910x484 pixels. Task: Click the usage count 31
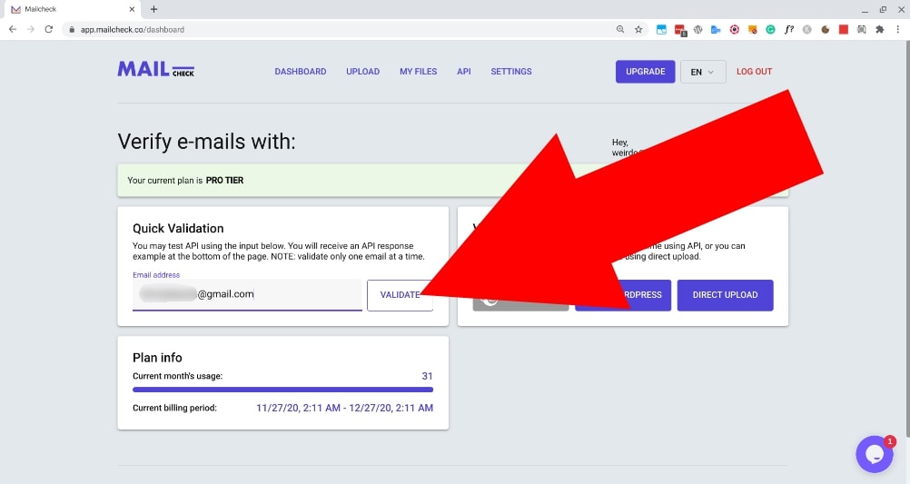point(427,376)
